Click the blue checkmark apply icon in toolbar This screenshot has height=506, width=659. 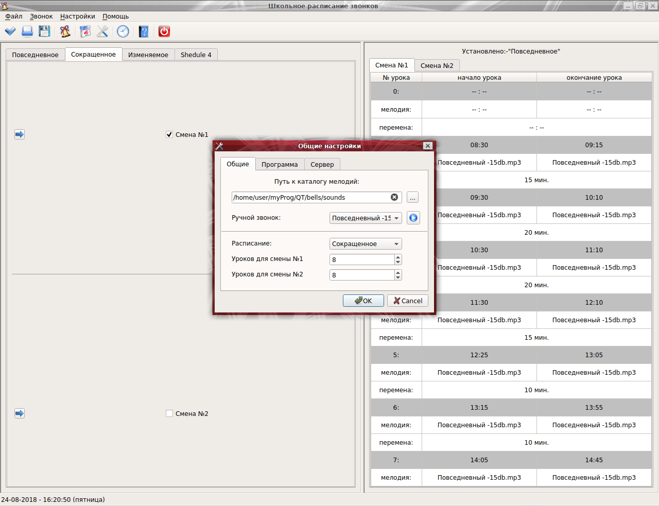point(10,31)
